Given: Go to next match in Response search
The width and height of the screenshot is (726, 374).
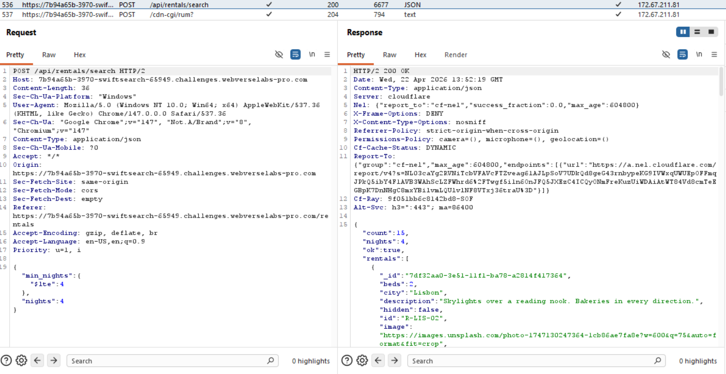Looking at the screenshot, I should click(394, 361).
